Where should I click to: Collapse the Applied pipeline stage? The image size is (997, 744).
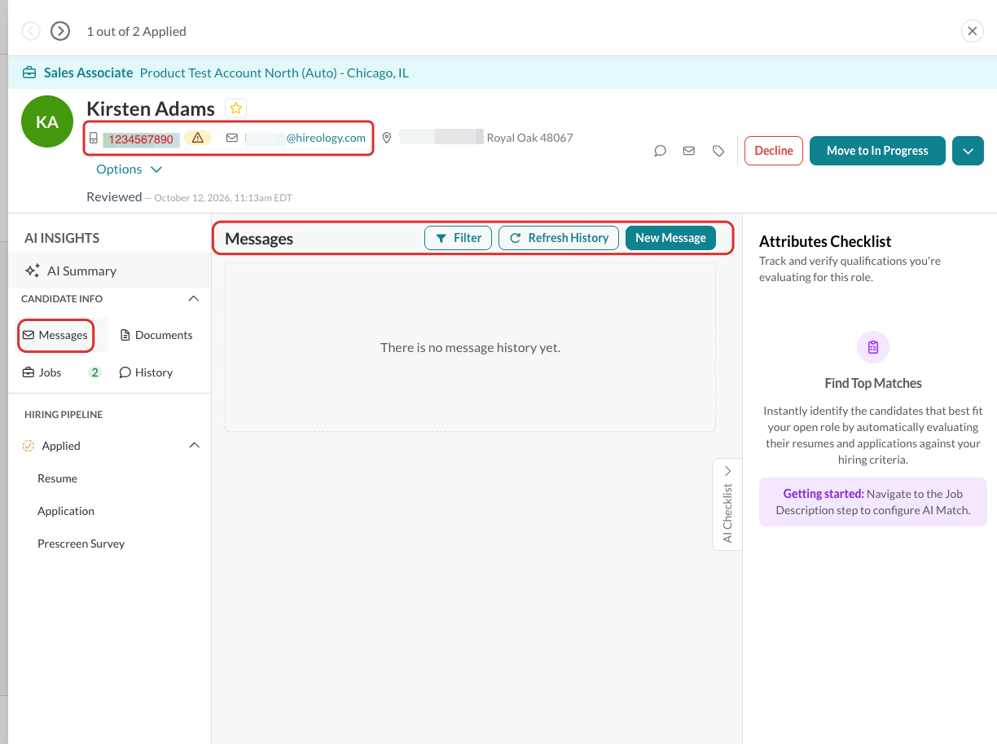[x=194, y=446]
